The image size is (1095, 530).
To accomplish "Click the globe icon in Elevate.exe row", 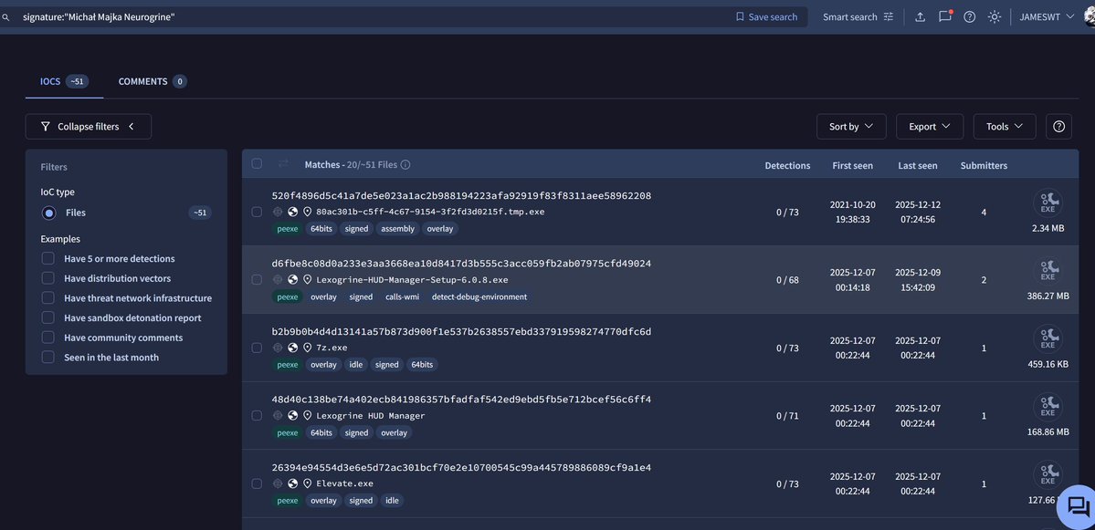I will coord(292,483).
